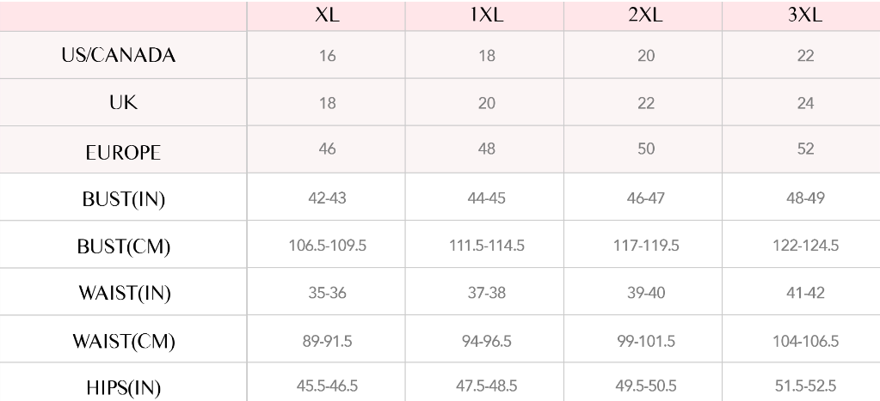This screenshot has width=880, height=401.
Task: Click the 3XL hips value 51.5-52.5
Action: 805,386
